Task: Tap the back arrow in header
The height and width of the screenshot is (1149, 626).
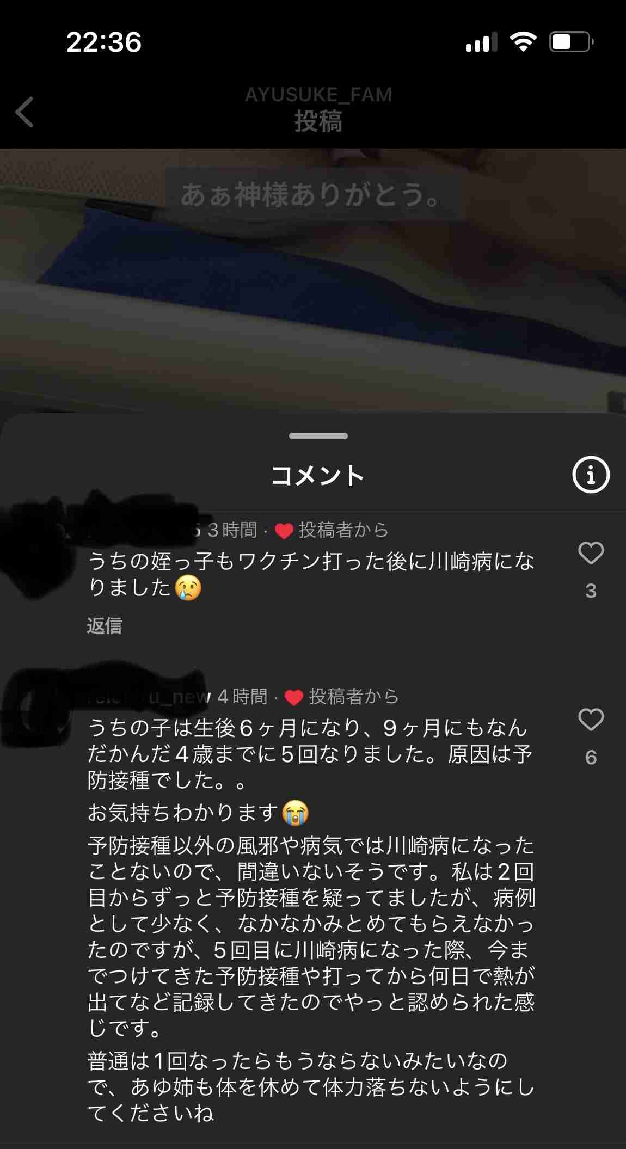Action: pos(24,112)
